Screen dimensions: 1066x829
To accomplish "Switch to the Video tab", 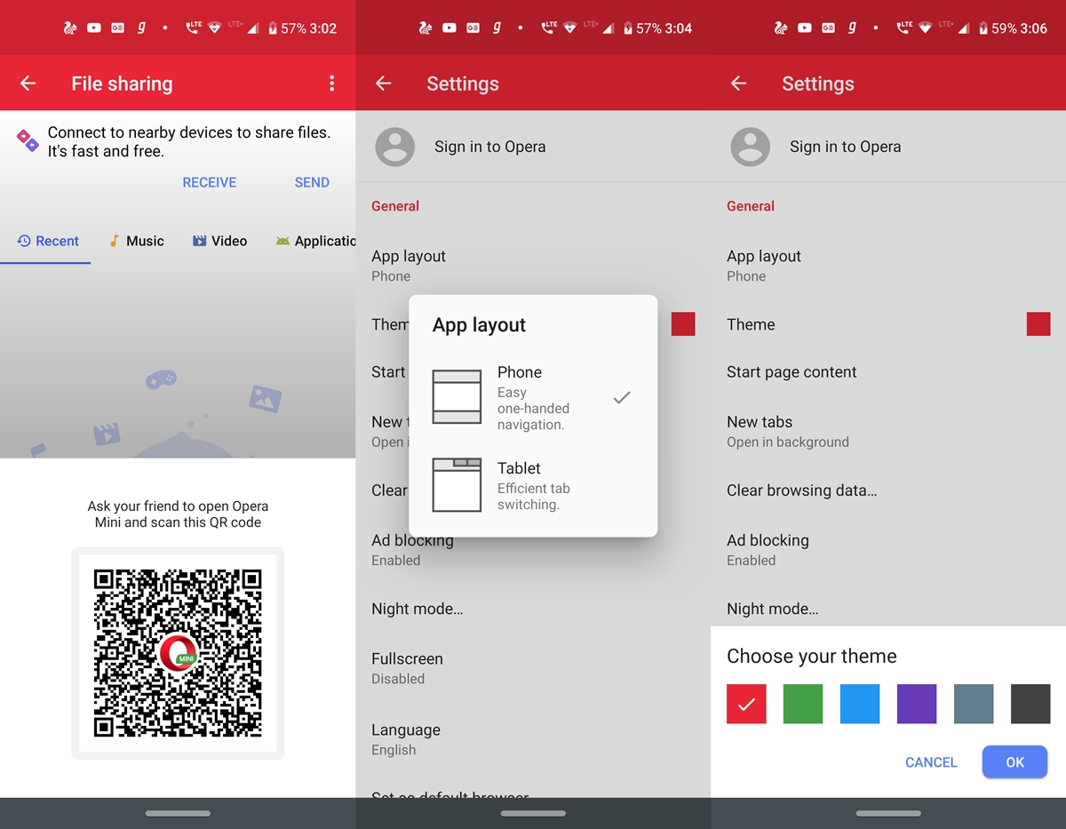I will click(219, 241).
